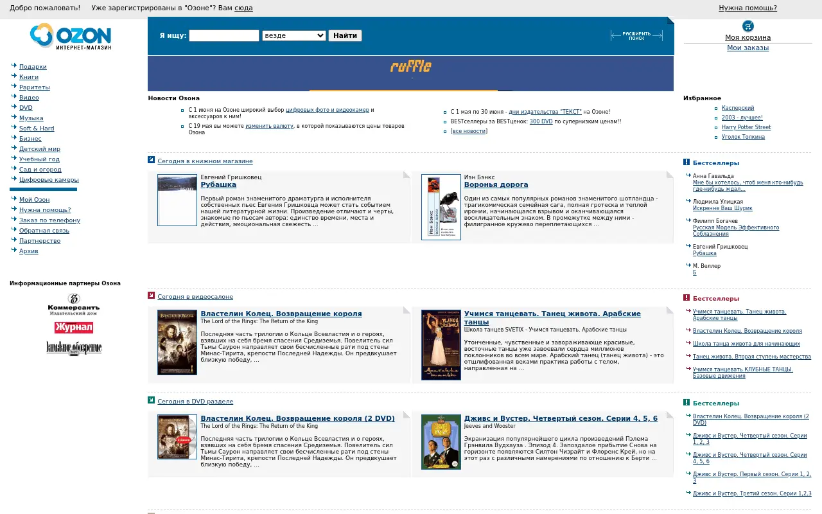Open the Harry Potter Street favorite

[746, 127]
